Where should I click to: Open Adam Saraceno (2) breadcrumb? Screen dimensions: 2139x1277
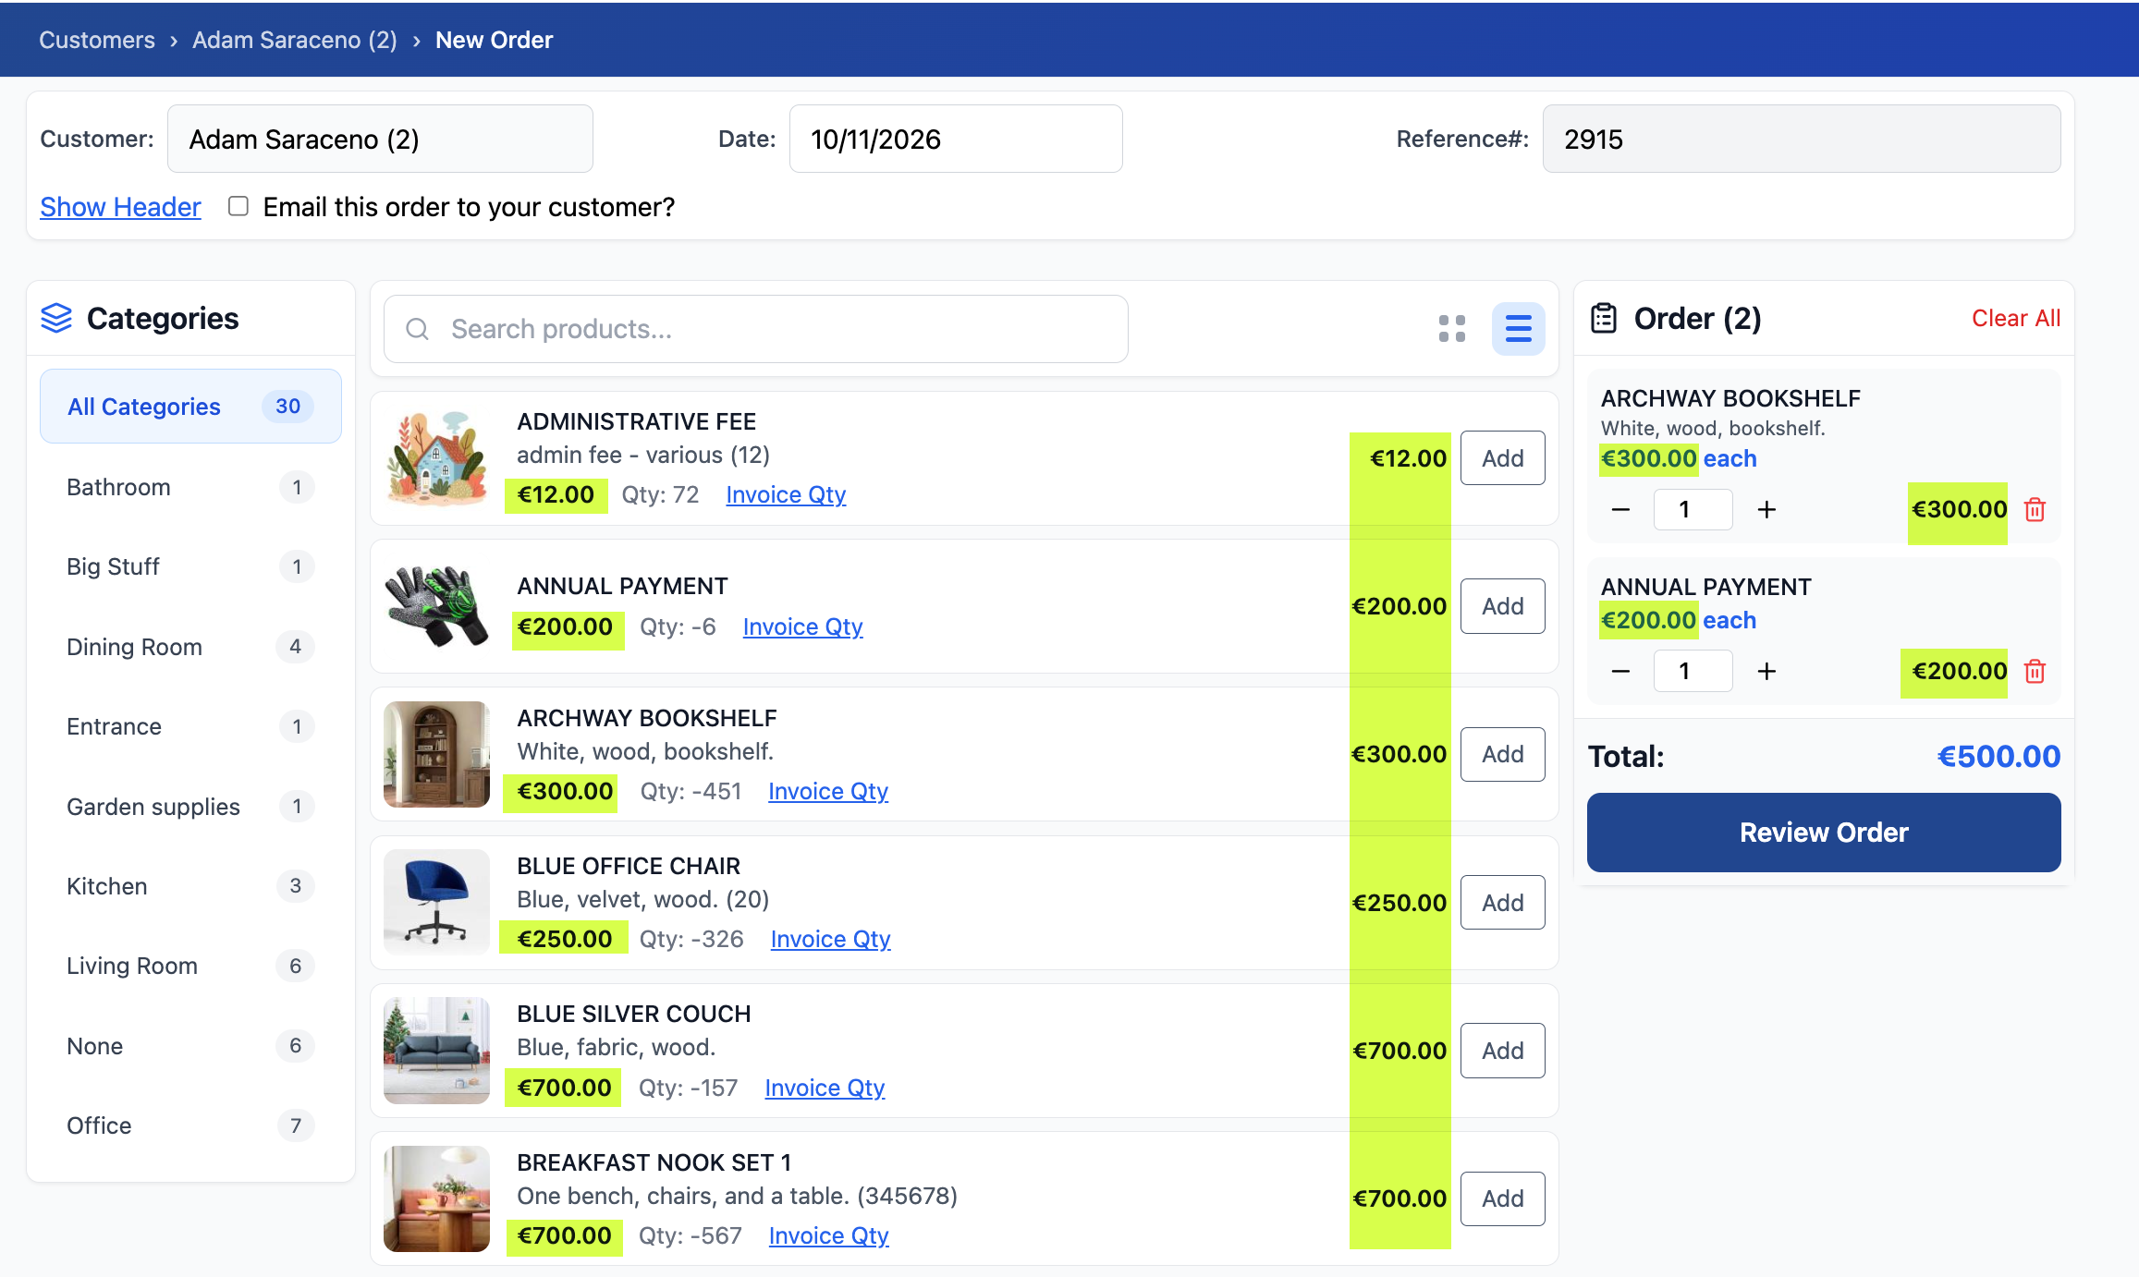click(x=294, y=40)
